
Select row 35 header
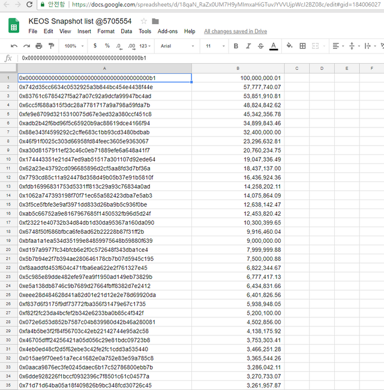click(8, 385)
